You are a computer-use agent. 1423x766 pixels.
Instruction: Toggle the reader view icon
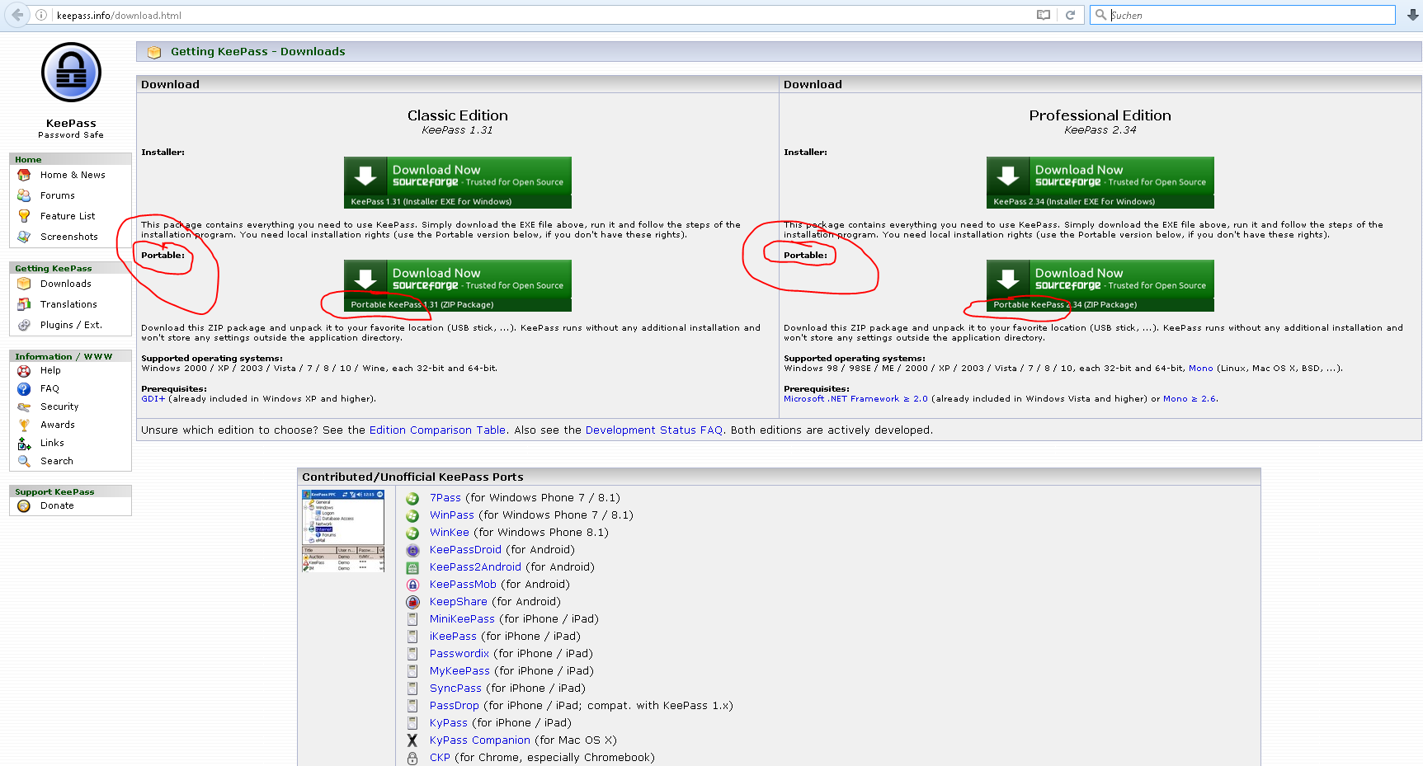tap(1044, 15)
